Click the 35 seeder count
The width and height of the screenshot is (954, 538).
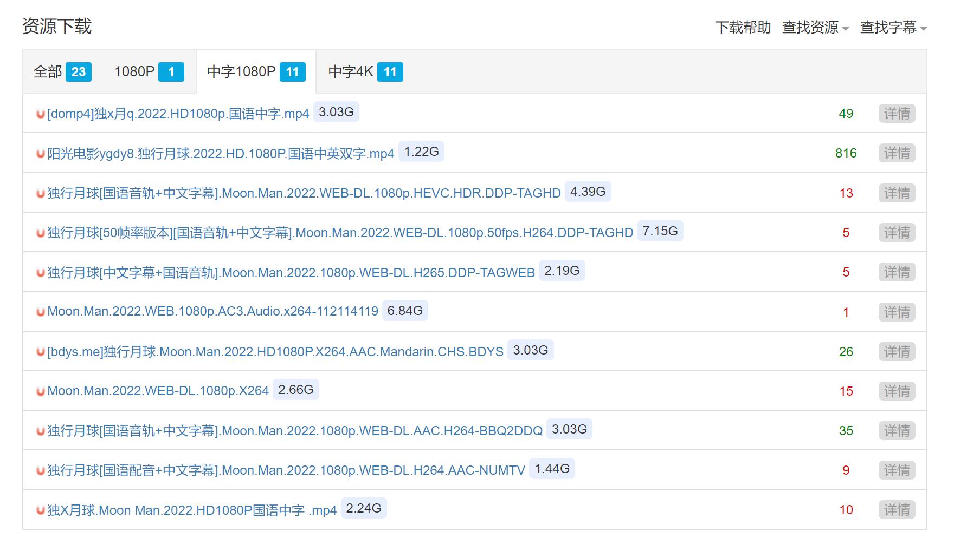click(846, 431)
